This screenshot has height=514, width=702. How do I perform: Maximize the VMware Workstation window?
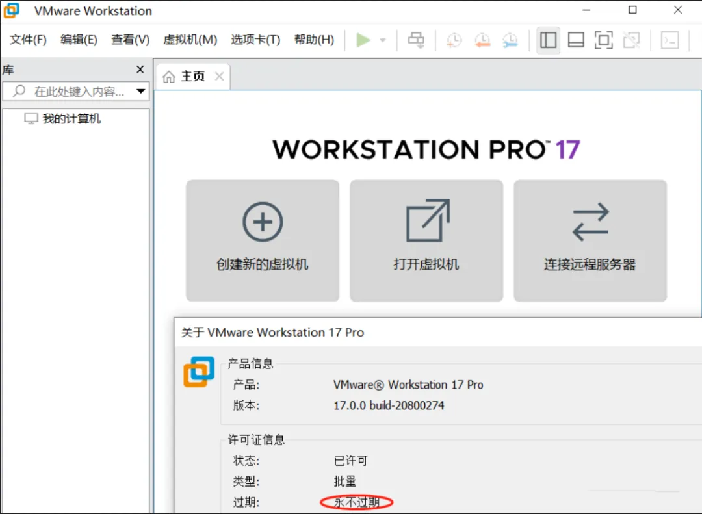point(632,10)
